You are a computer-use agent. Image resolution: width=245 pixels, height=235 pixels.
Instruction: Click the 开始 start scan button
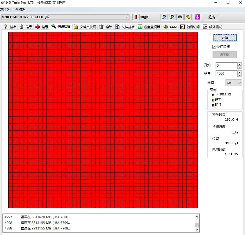click(225, 37)
